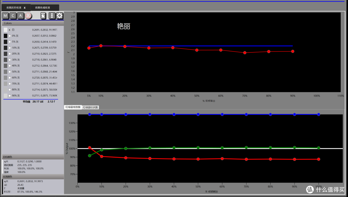Select the 80% 灰 radio button
This screenshot has height=197, width=348.
tap(10, 89)
